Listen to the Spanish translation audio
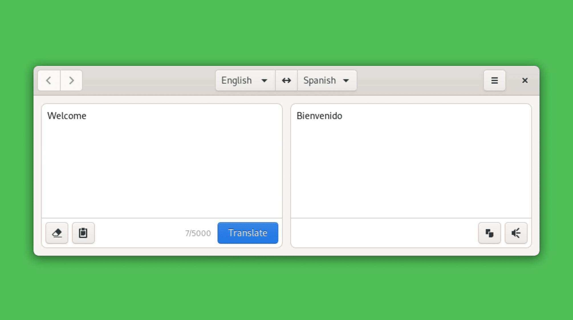Viewport: 573px width, 320px height. click(516, 233)
